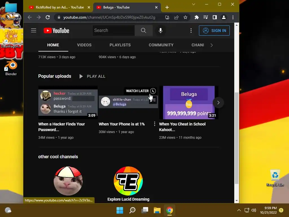The image size is (289, 217).
Task: Open Task View on taskbar
Action: (x=145, y=210)
